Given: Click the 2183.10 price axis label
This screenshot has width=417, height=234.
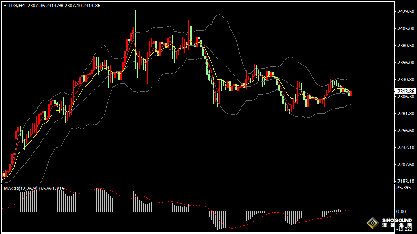Looking at the screenshot, I should click(x=405, y=181).
